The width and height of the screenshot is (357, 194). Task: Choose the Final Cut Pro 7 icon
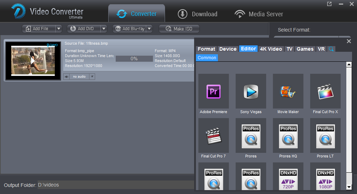point(214,135)
